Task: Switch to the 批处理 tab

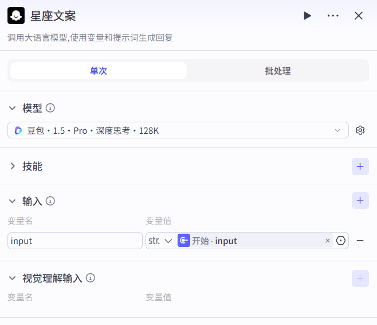Action: (278, 71)
